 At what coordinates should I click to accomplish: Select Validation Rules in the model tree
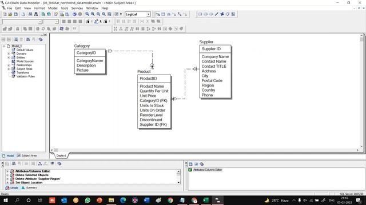pyautogui.click(x=26, y=76)
